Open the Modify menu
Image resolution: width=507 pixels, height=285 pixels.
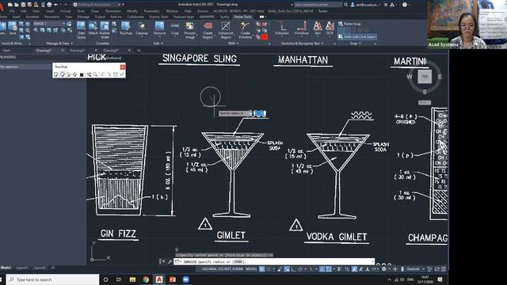tap(132, 11)
